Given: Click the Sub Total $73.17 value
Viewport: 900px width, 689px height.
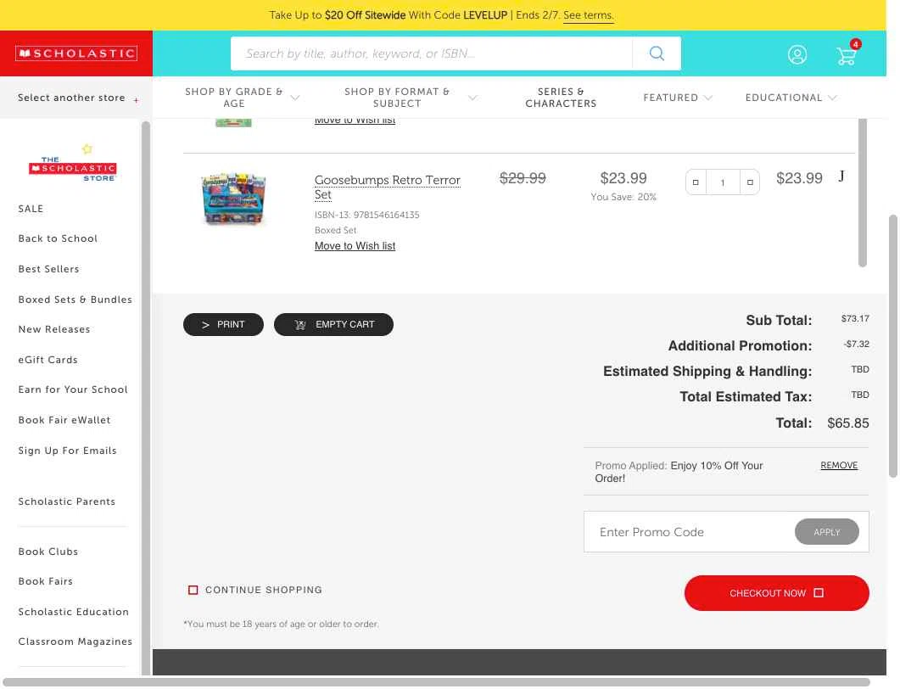Looking at the screenshot, I should point(855,318).
